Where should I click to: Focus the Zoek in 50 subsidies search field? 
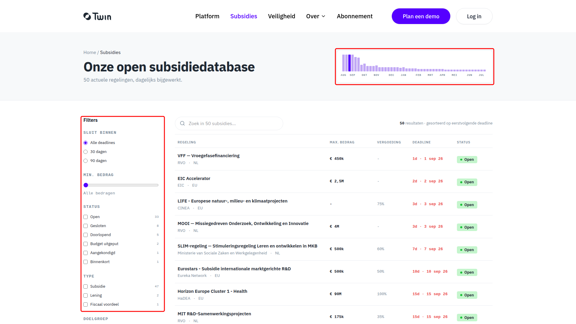click(229, 123)
